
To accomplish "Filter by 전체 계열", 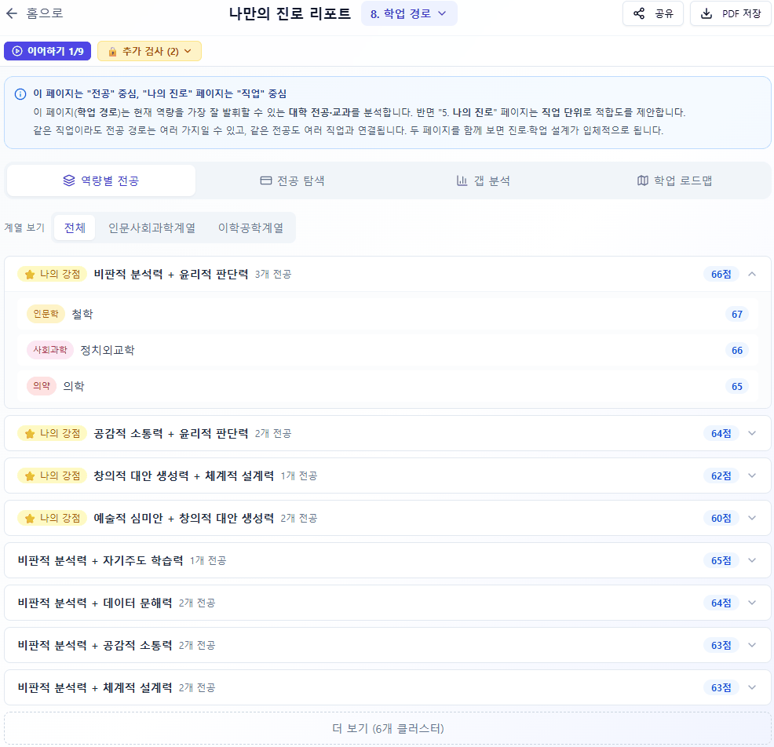I will tap(75, 228).
